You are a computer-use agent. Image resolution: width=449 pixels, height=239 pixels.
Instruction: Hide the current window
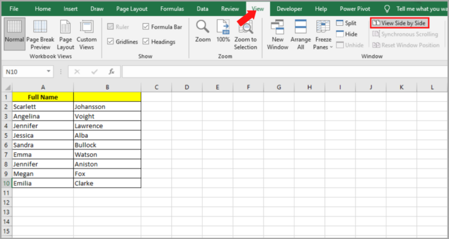(347, 35)
